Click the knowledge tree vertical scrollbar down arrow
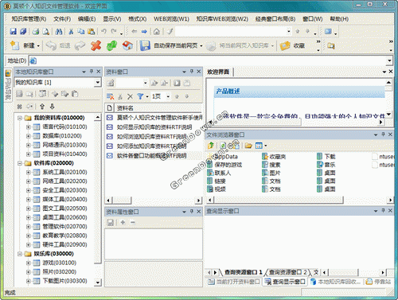This screenshot has height=300, width=398. [98, 282]
